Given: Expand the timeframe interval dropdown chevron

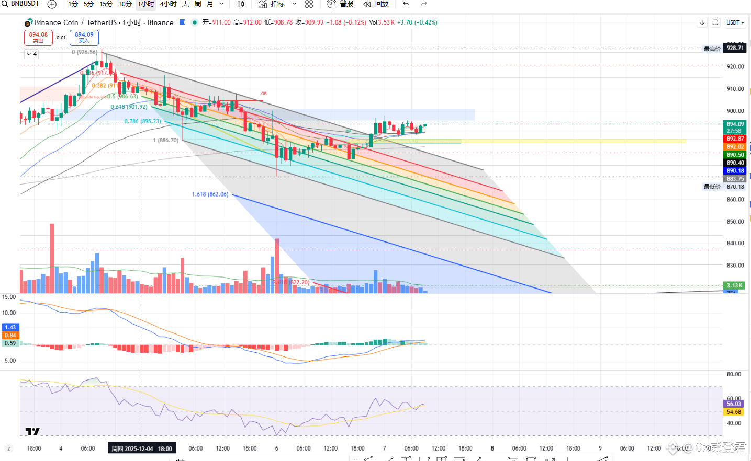Looking at the screenshot, I should (222, 4).
